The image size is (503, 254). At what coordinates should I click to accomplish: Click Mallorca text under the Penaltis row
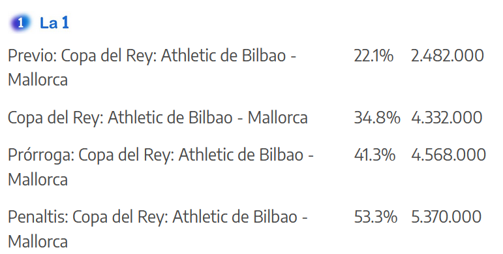38,242
